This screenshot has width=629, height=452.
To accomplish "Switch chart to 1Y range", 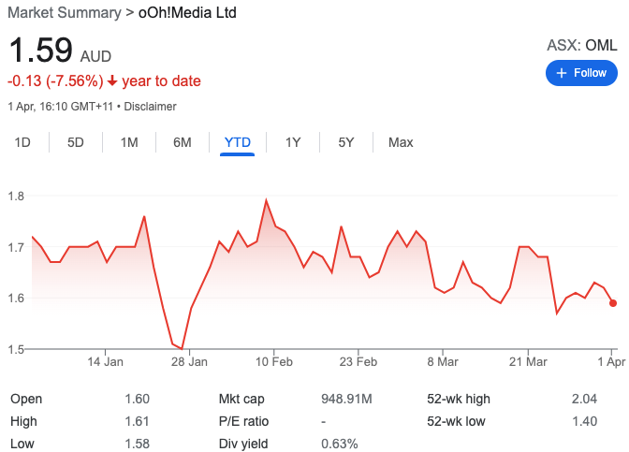I will click(293, 142).
